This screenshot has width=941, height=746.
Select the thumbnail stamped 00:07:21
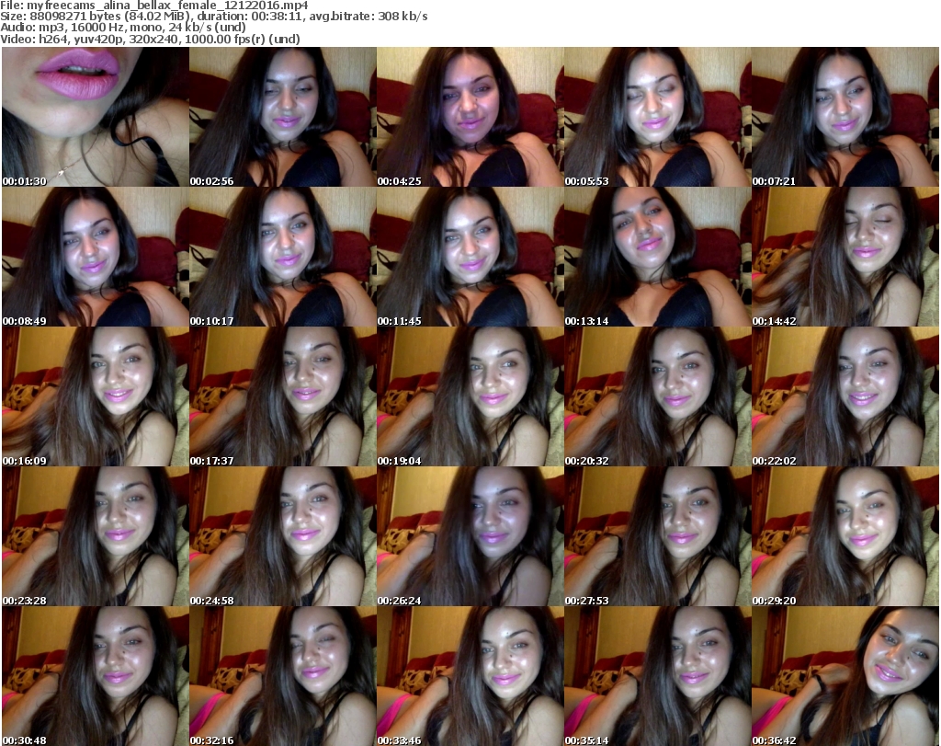(x=845, y=117)
